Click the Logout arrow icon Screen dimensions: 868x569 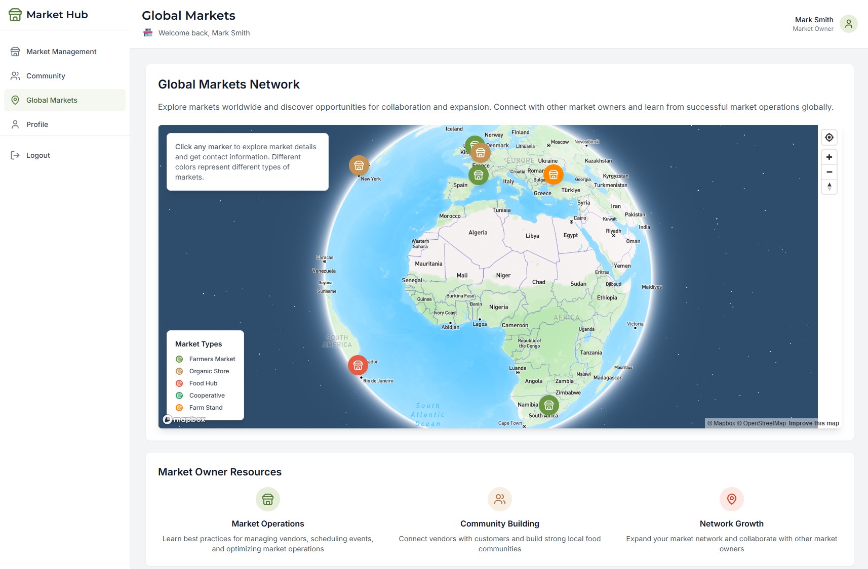pyautogui.click(x=15, y=155)
